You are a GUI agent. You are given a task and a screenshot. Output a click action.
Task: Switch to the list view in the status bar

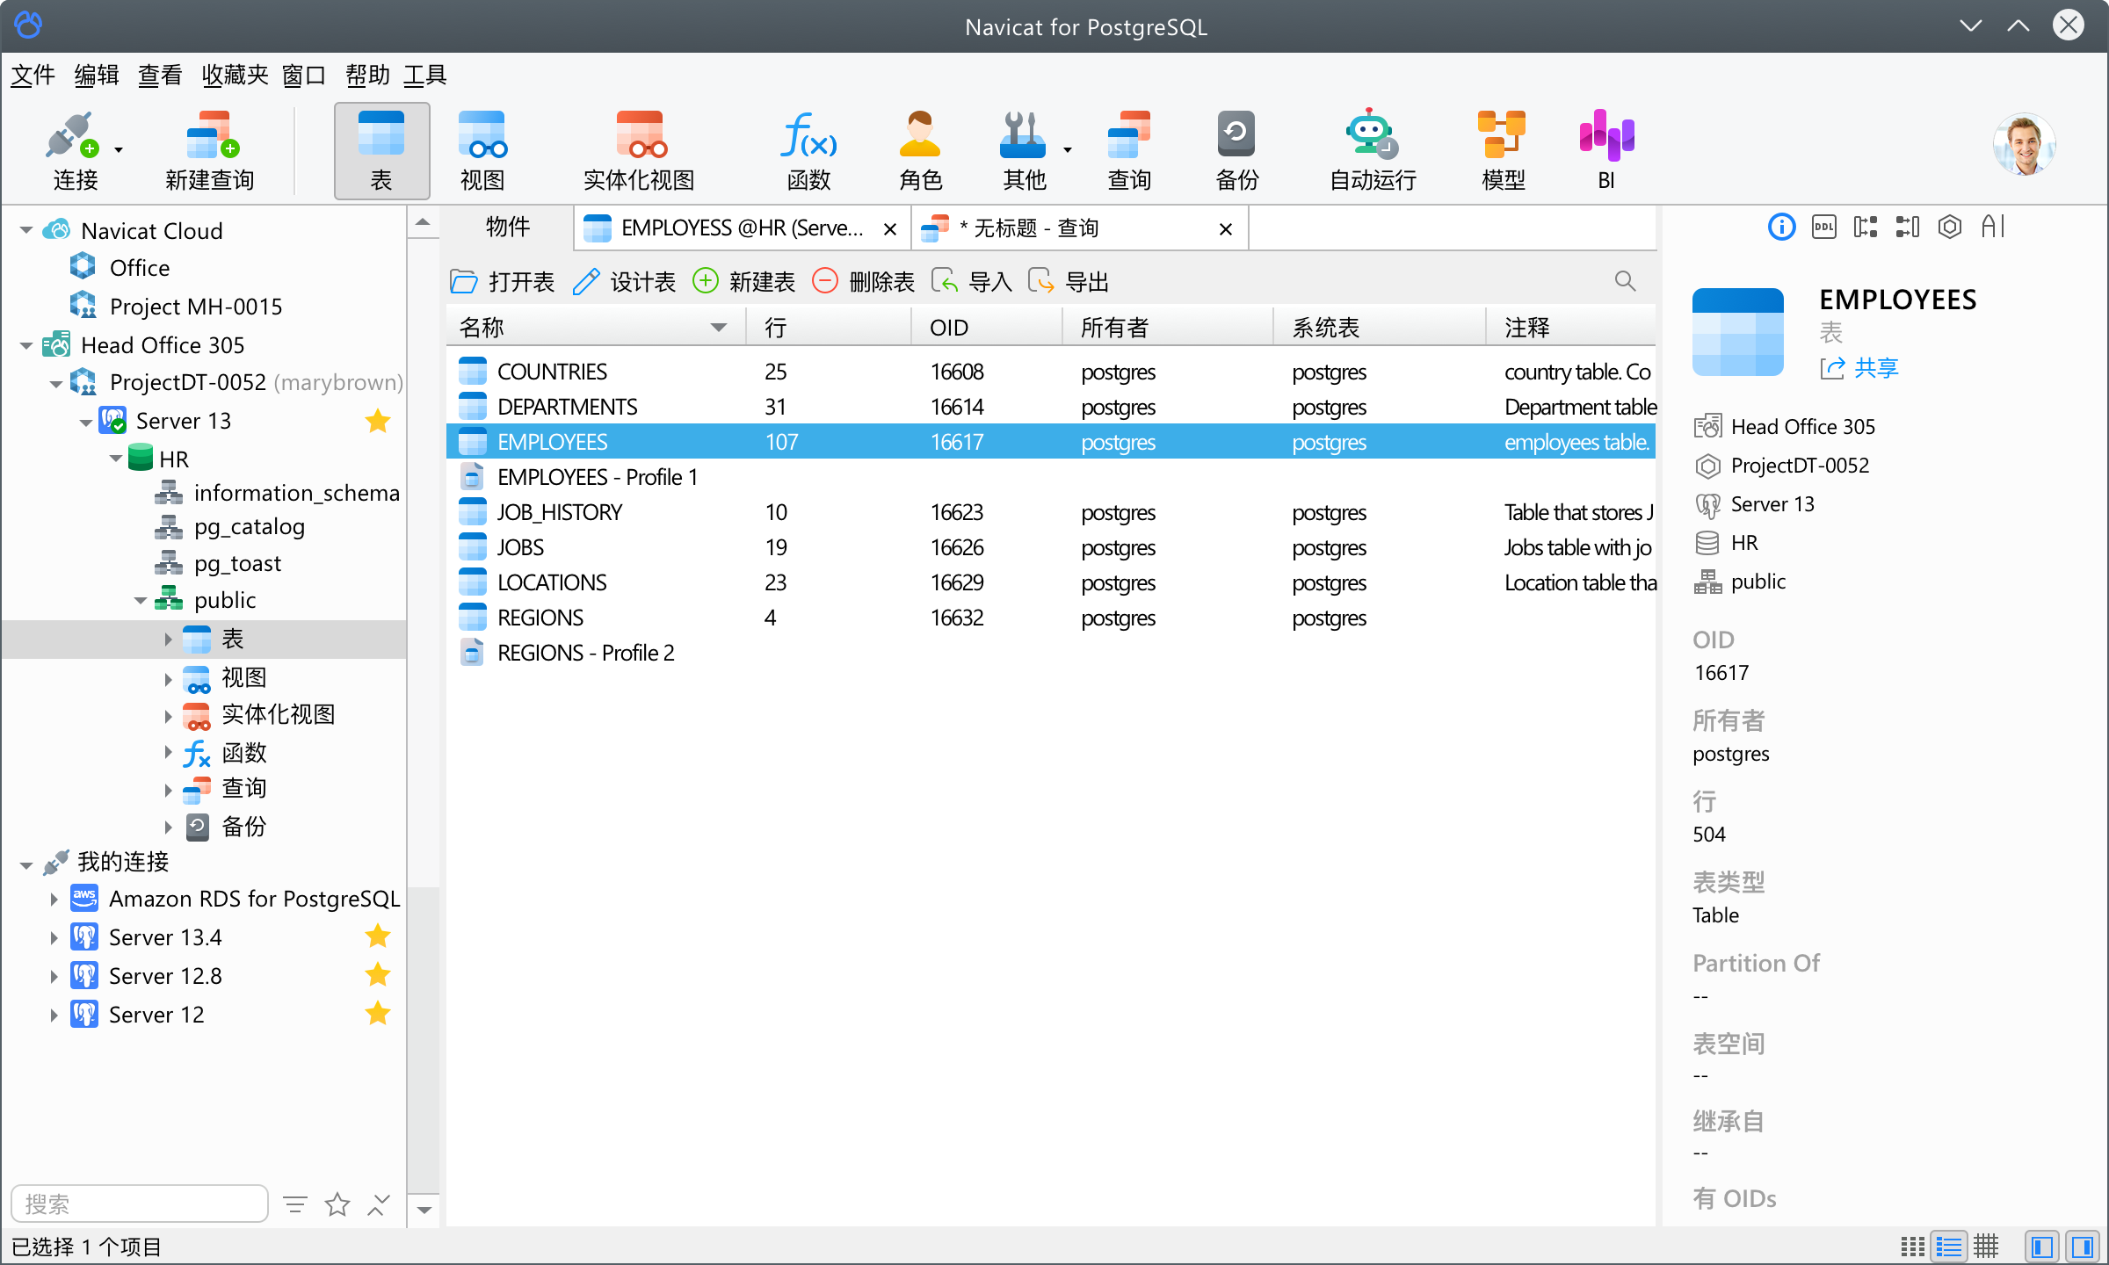tap(1949, 1247)
